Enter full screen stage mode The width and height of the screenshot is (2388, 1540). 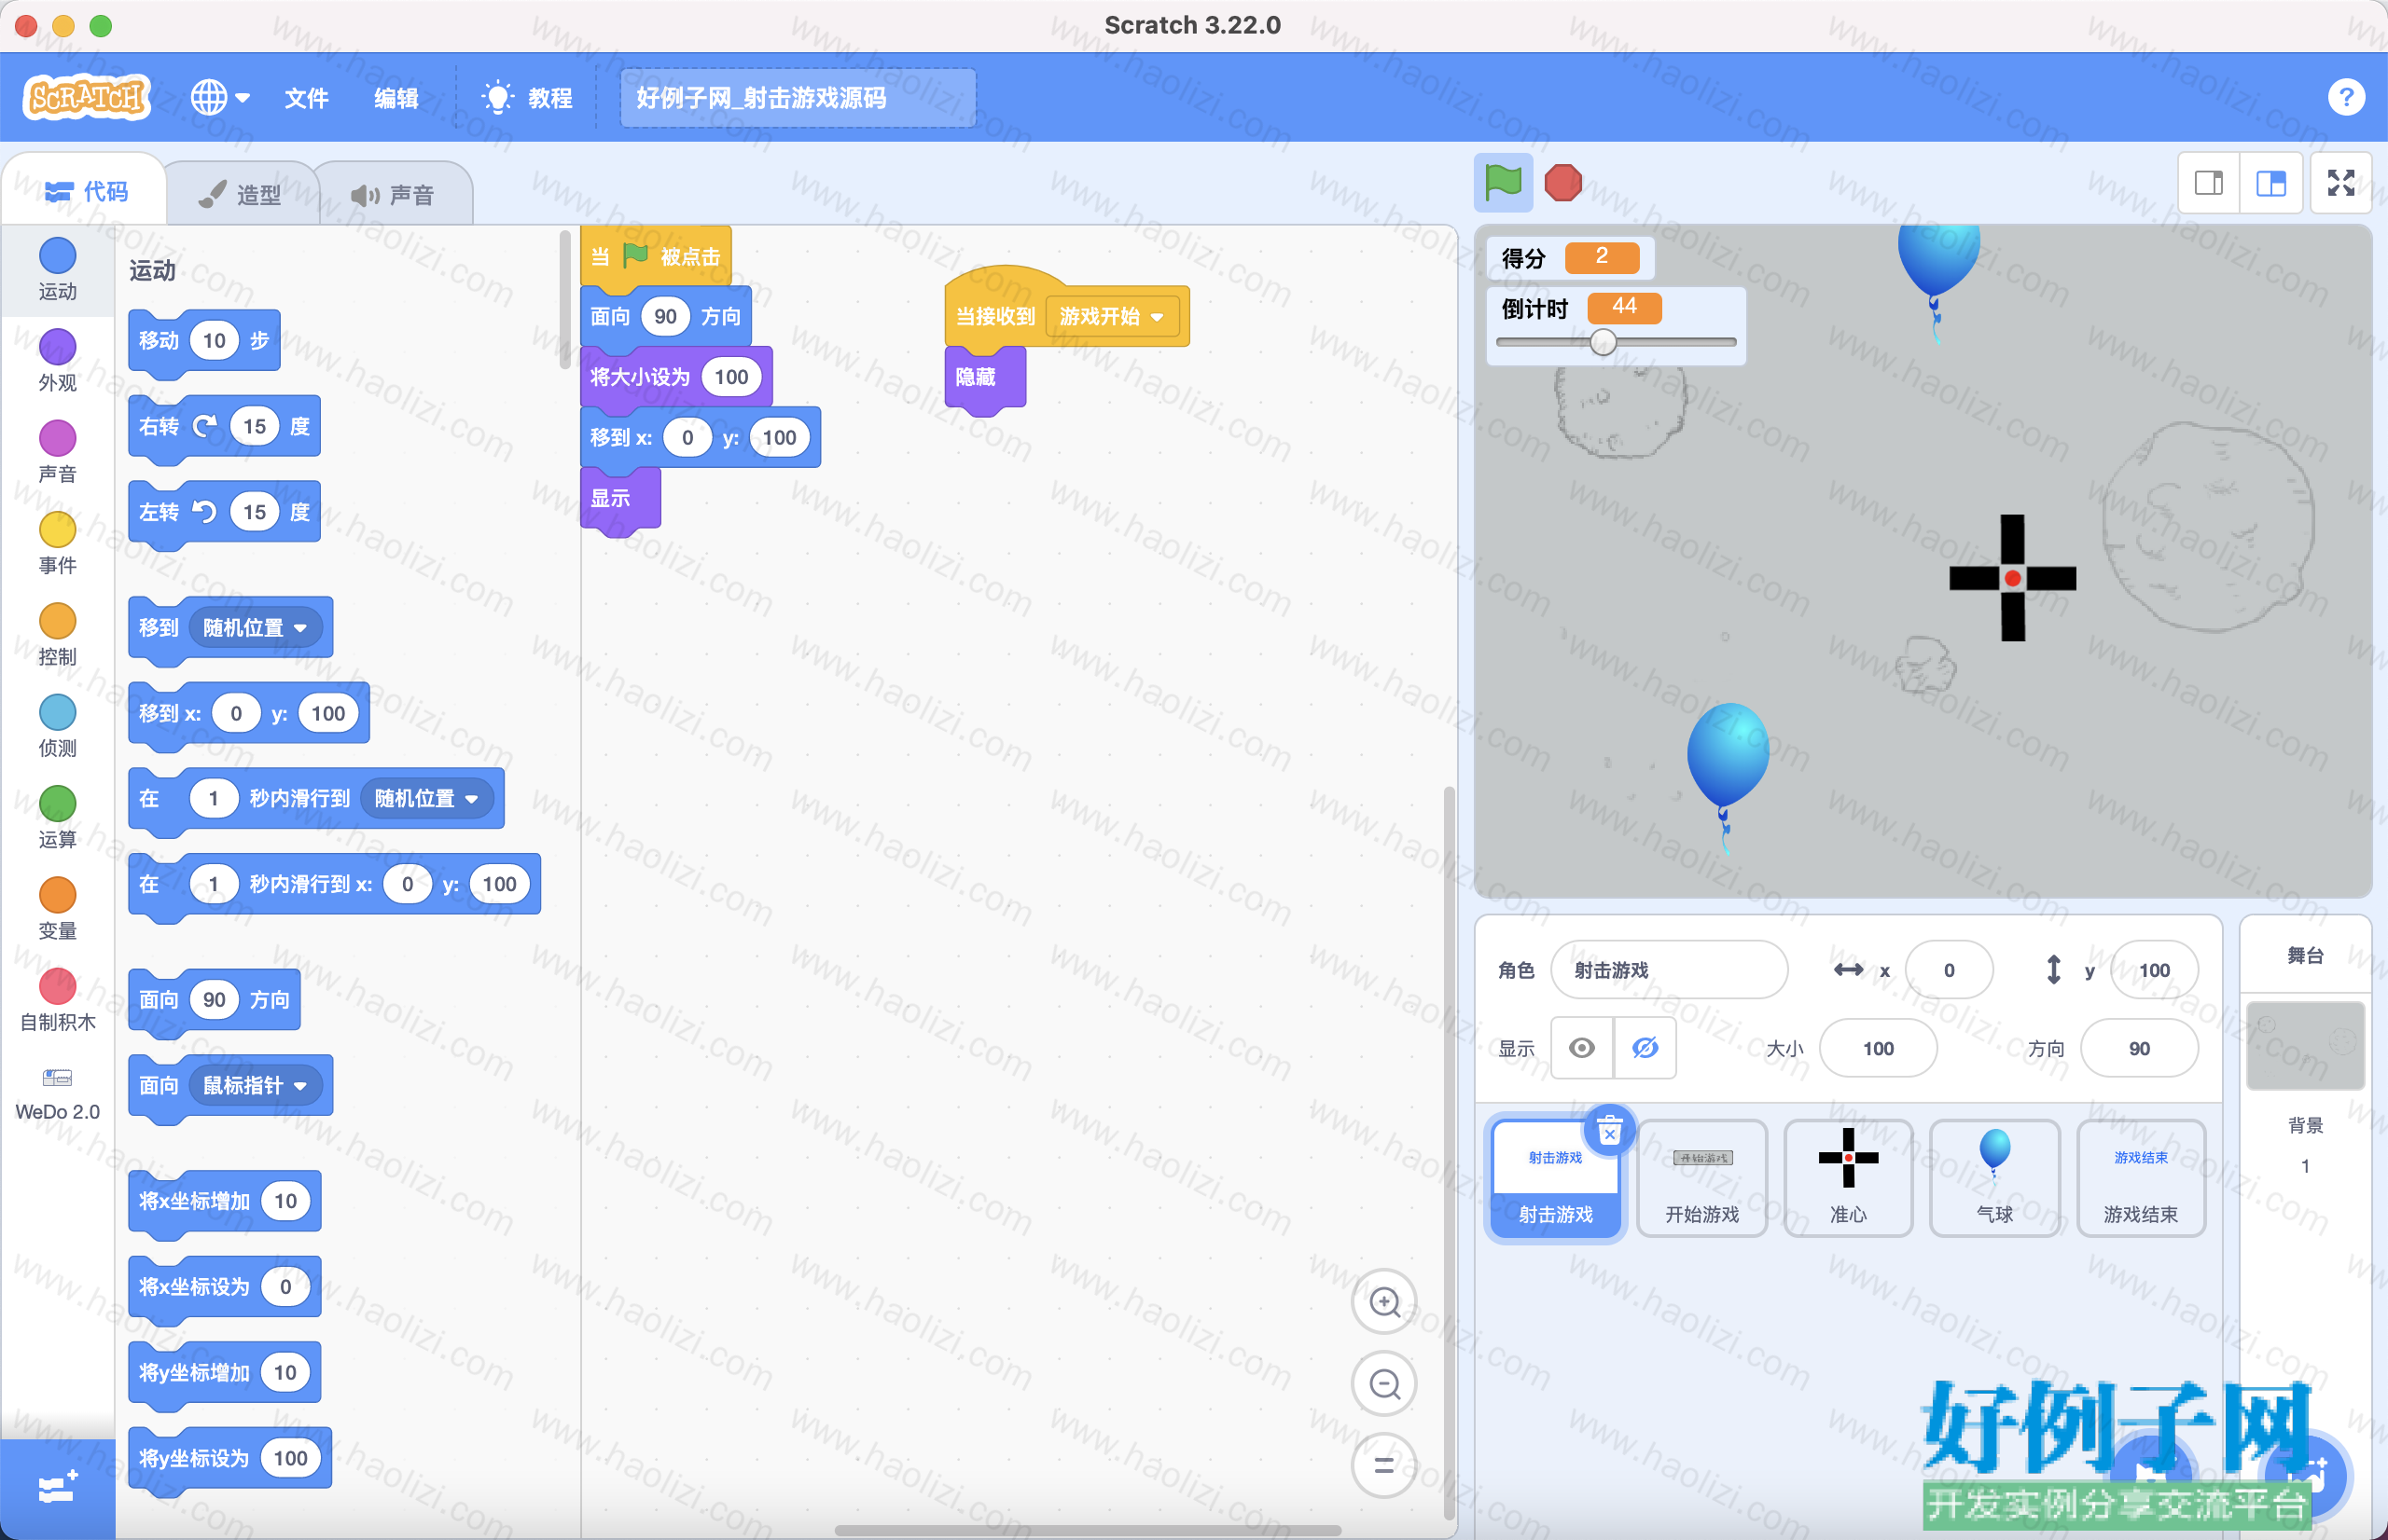tap(2341, 183)
